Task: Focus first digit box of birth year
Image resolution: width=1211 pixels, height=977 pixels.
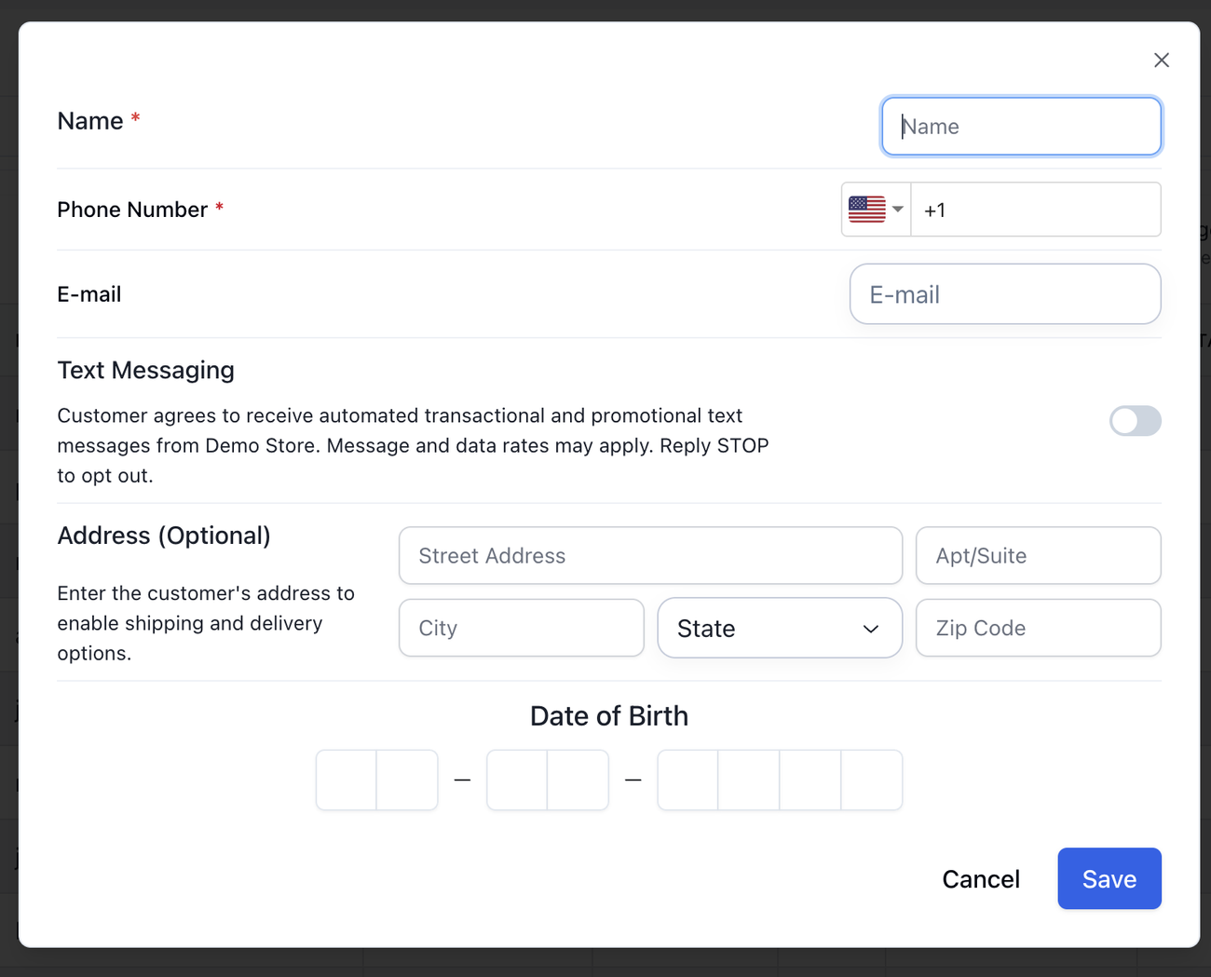Action: [688, 780]
